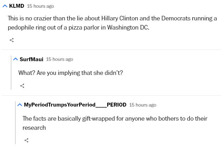Click KLMD's "15 hours ago" timestamp
Image resolution: width=224 pixels, height=147 pixels.
click(x=41, y=6)
